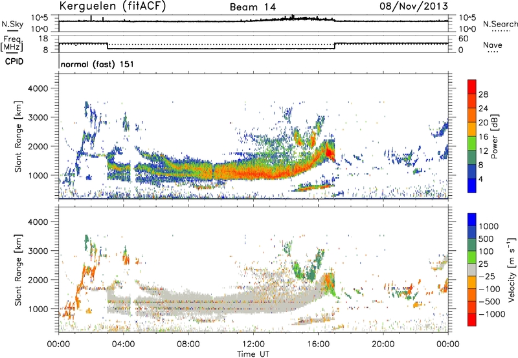Click the '16:00' time axis label
Screen dimensions: 518x358
(x=318, y=344)
